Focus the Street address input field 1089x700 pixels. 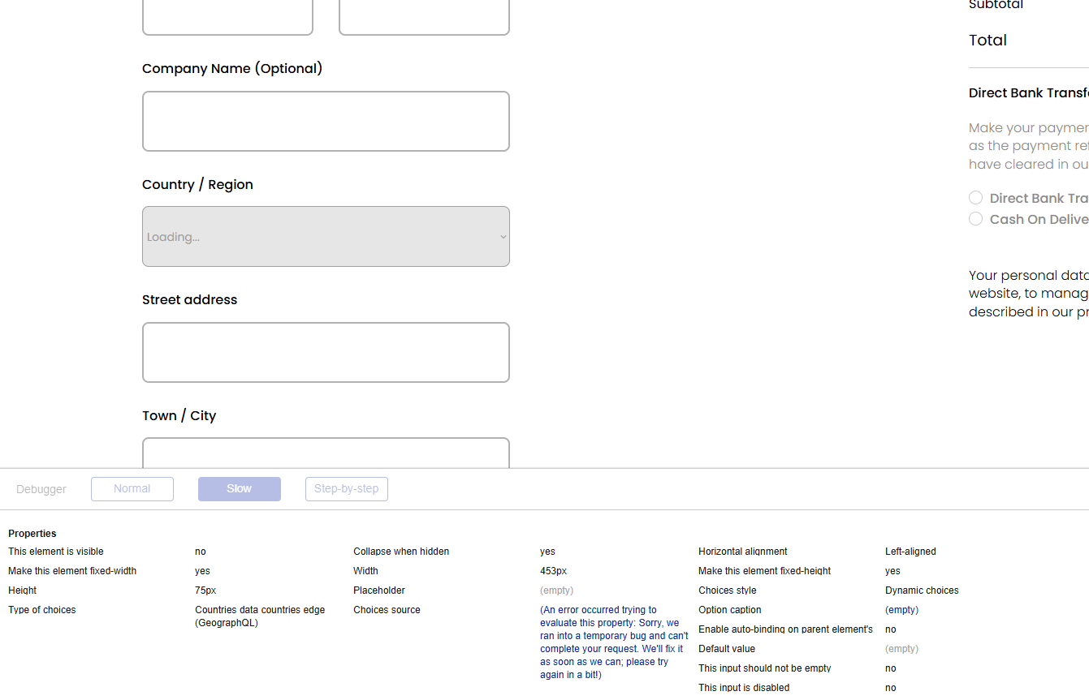326,352
